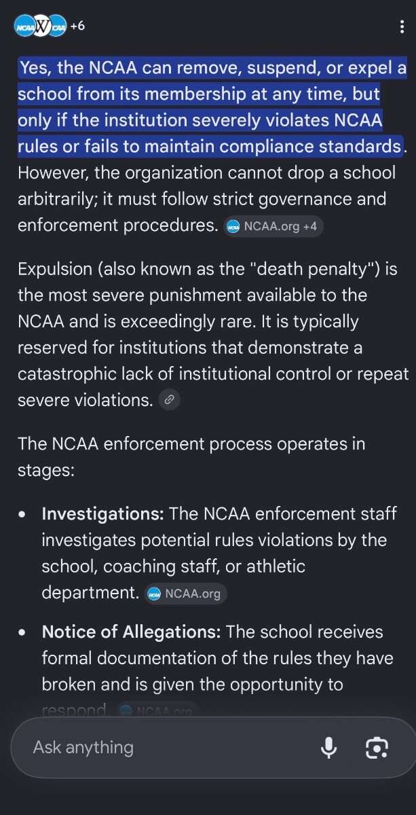Open the three-dot more options menu
This screenshot has width=416, height=815.
403,26
